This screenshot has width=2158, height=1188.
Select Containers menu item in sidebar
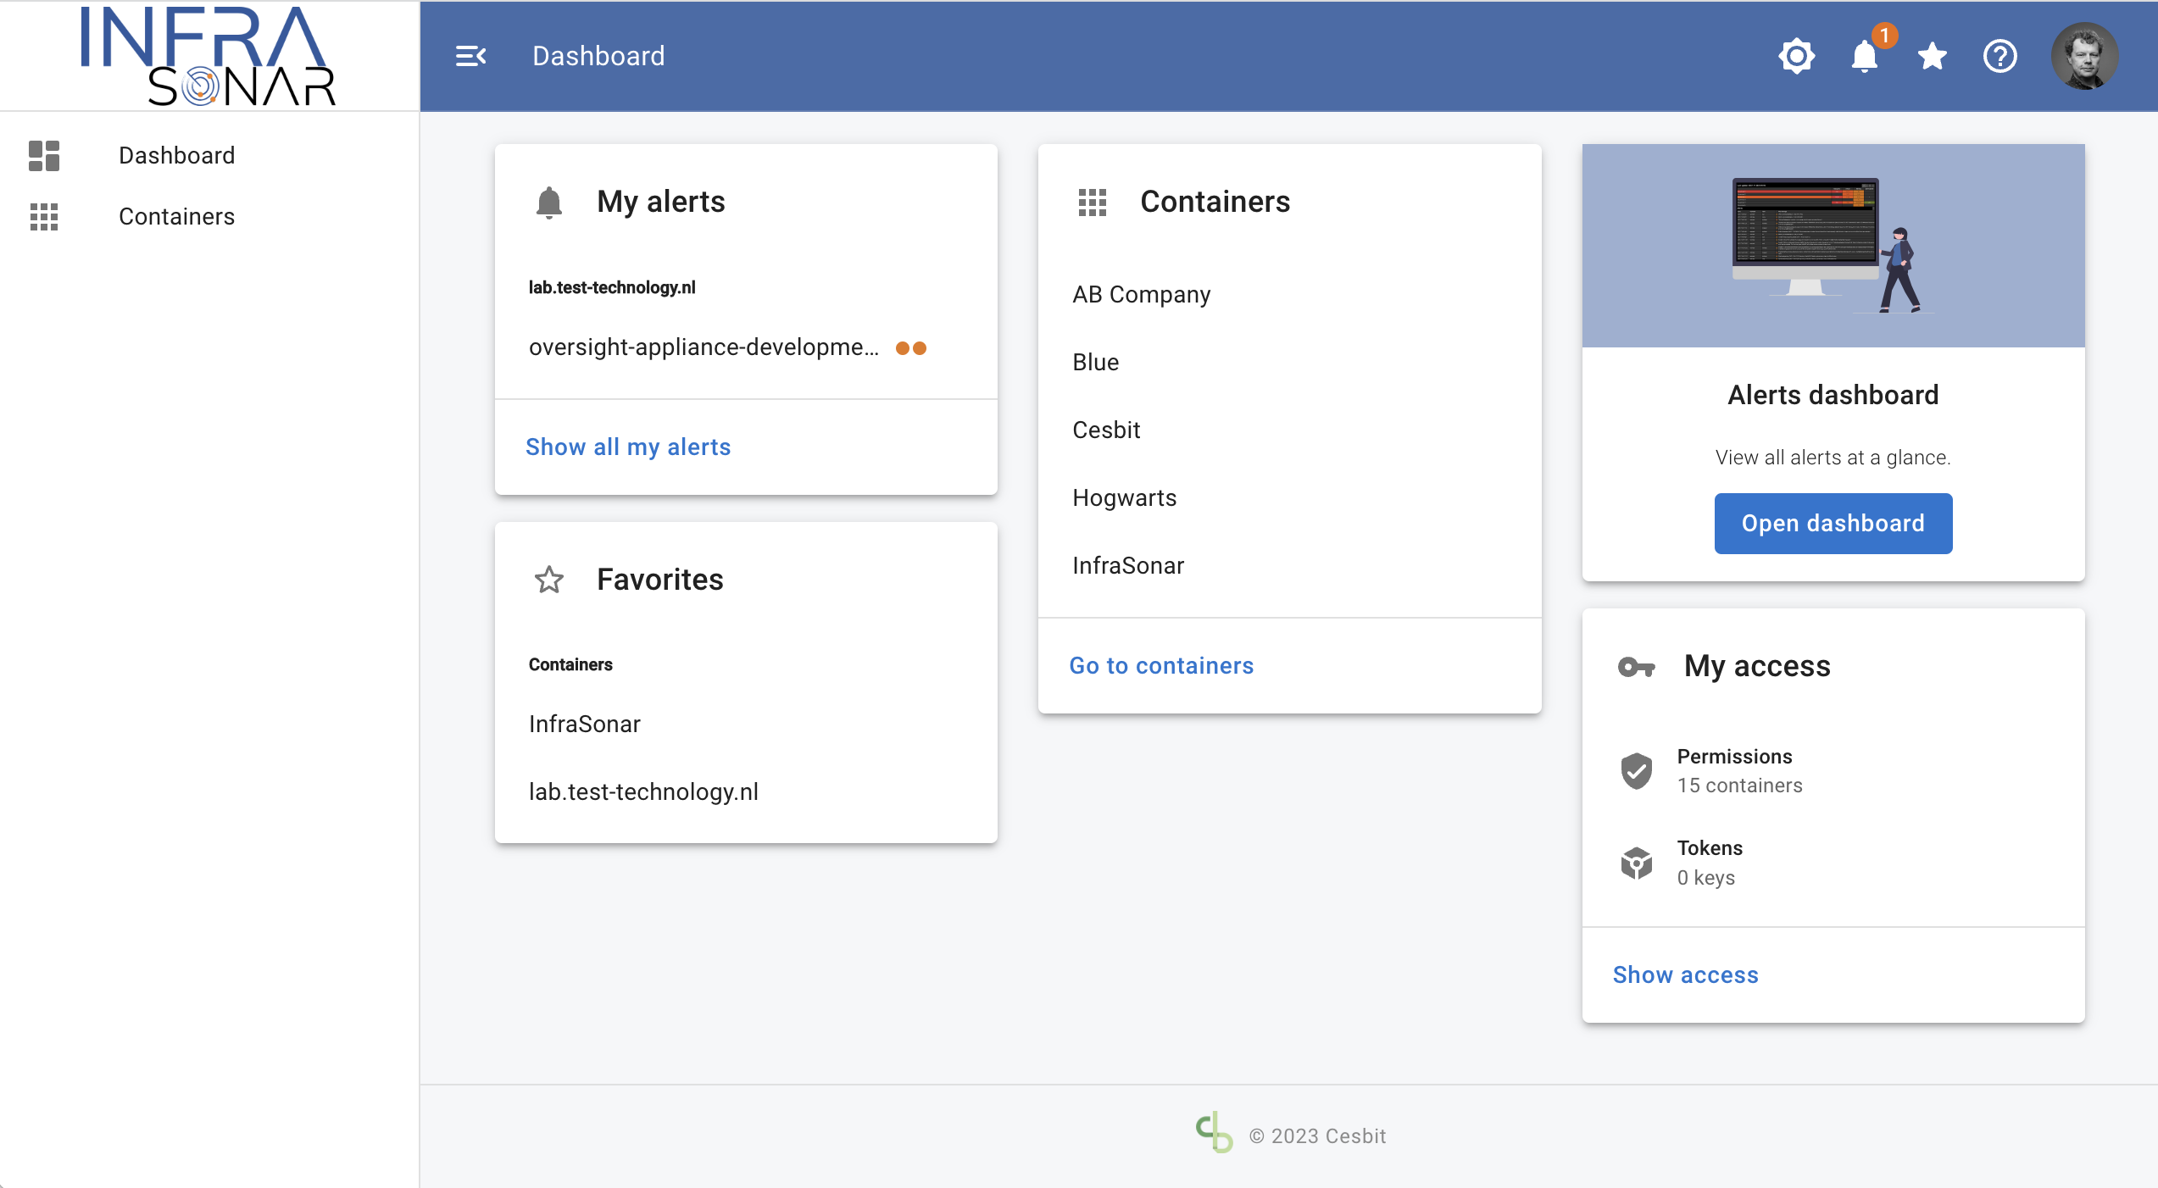(175, 217)
